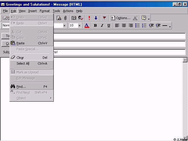Choose Paste from the Edit menu
This screenshot has height=141, width=188.
click(31, 43)
